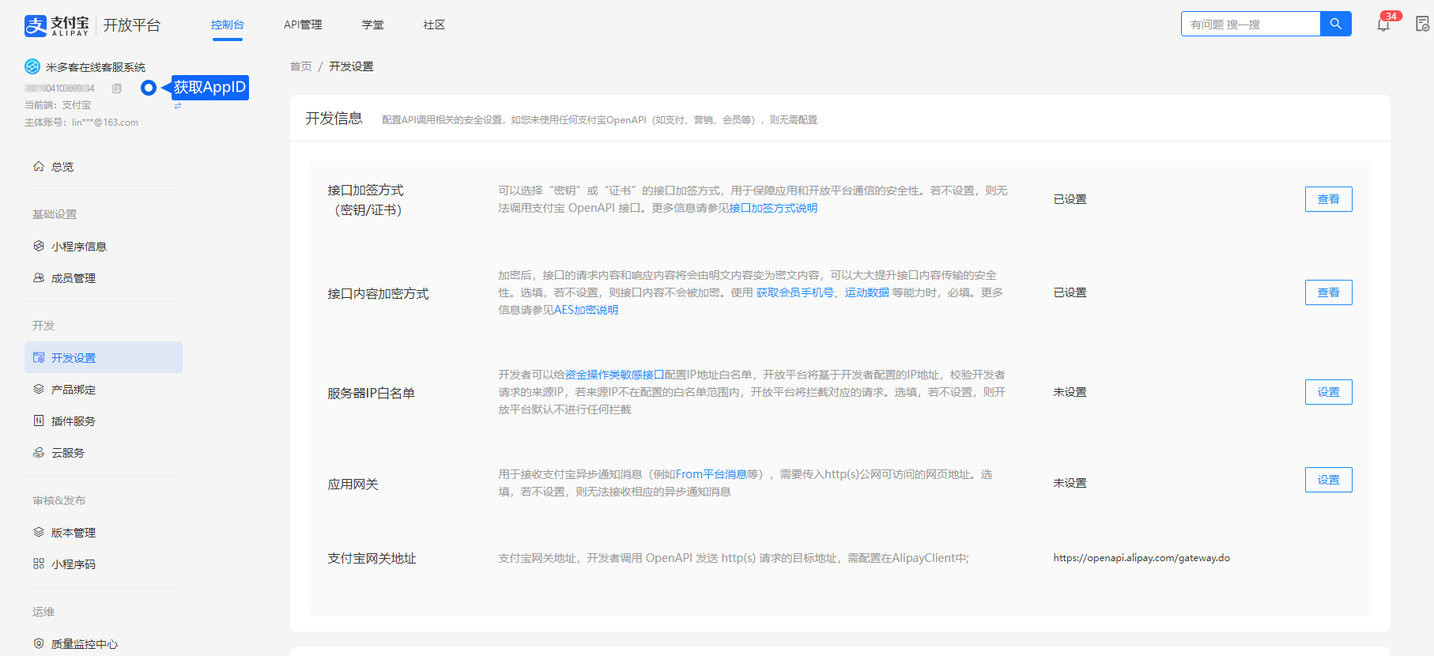
Task: Switch to the API管理 tab
Action: tap(303, 25)
